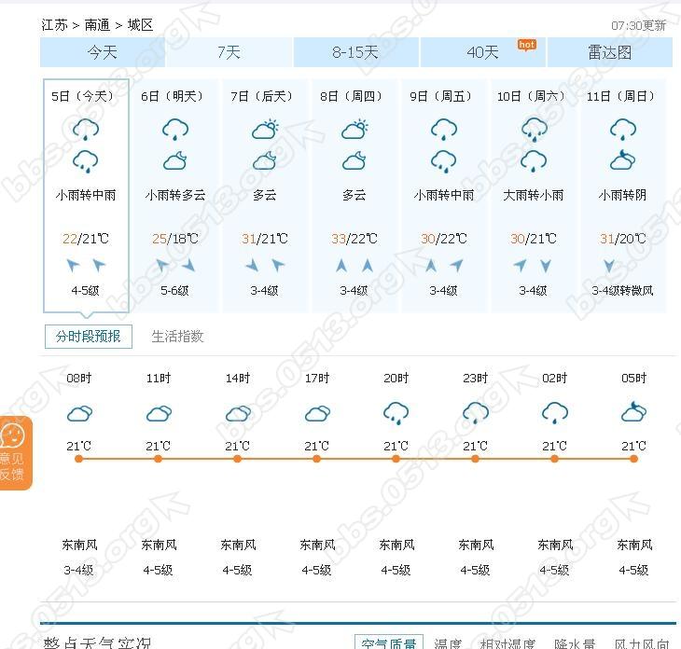Switch to the 7天 forecast tab
Image resolution: width=681 pixels, height=649 pixels.
229,52
